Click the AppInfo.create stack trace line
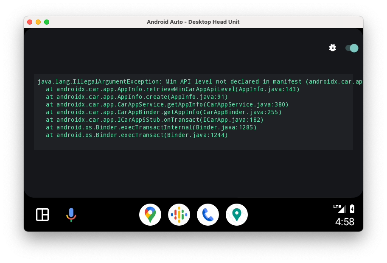Viewport: 387px width, 263px height. [x=137, y=97]
